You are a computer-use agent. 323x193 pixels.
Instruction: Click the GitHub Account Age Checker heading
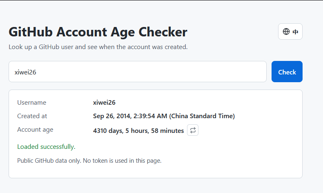pos(98,32)
